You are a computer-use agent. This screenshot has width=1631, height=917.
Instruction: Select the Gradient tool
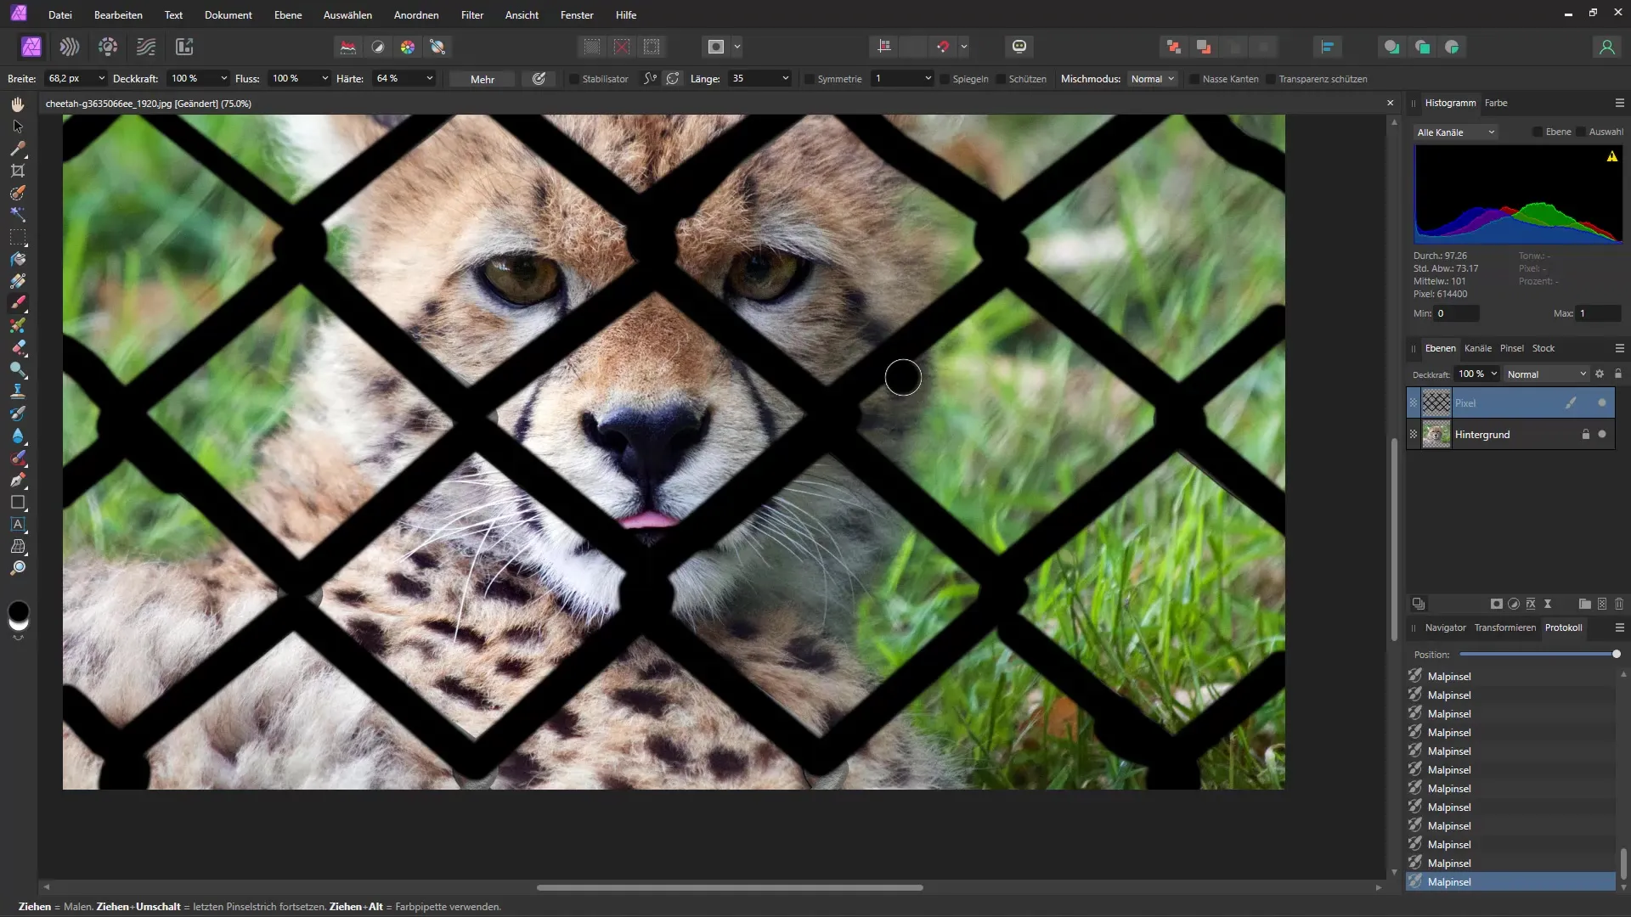tap(18, 281)
